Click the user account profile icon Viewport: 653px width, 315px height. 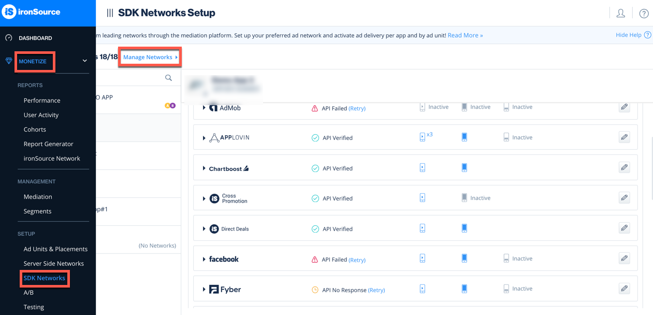pos(620,13)
